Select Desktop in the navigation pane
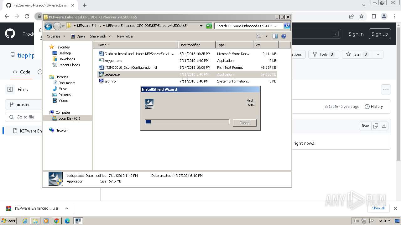This screenshot has height=225, width=401. click(x=65, y=53)
